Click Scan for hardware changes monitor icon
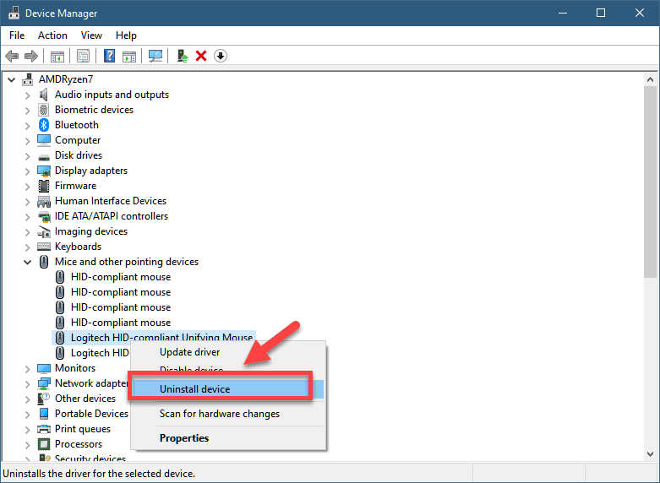660x483 pixels. (155, 56)
